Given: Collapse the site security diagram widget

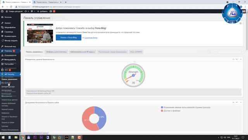Looking at the screenshot, I should tap(241, 102).
